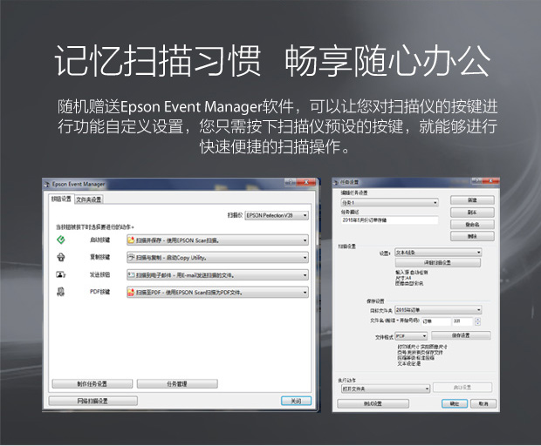Click the task description field containing 2015年5月

(x=389, y=220)
